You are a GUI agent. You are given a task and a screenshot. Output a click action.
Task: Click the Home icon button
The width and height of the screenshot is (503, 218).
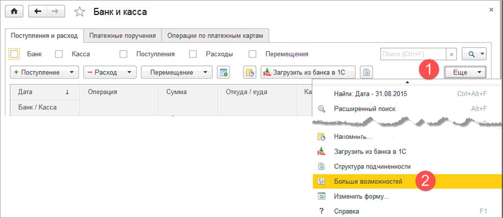pos(14,11)
